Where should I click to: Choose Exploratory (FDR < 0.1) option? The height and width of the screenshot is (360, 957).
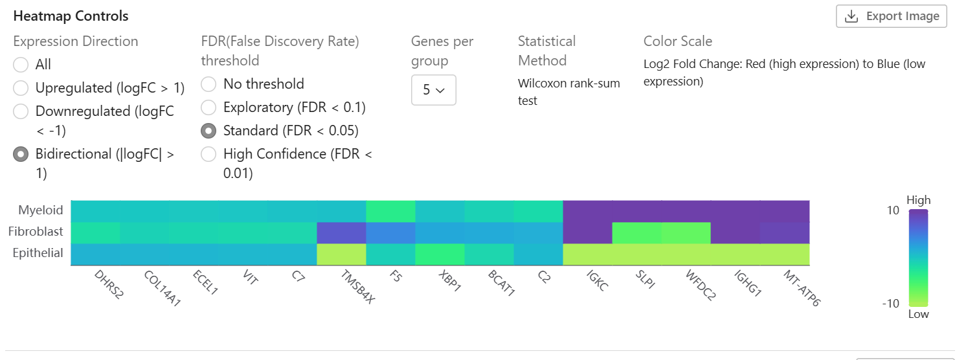208,107
